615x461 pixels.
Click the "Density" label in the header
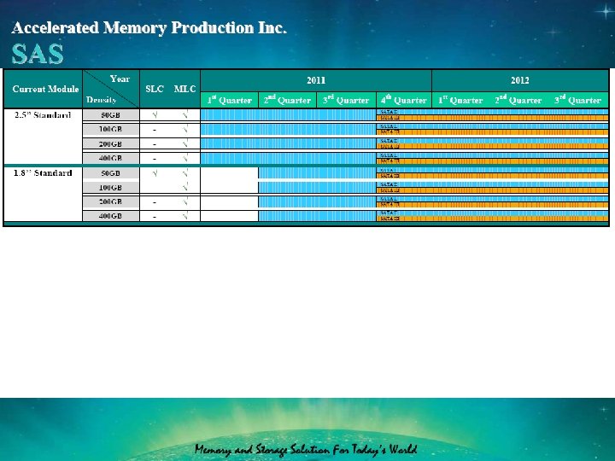pyautogui.click(x=101, y=100)
